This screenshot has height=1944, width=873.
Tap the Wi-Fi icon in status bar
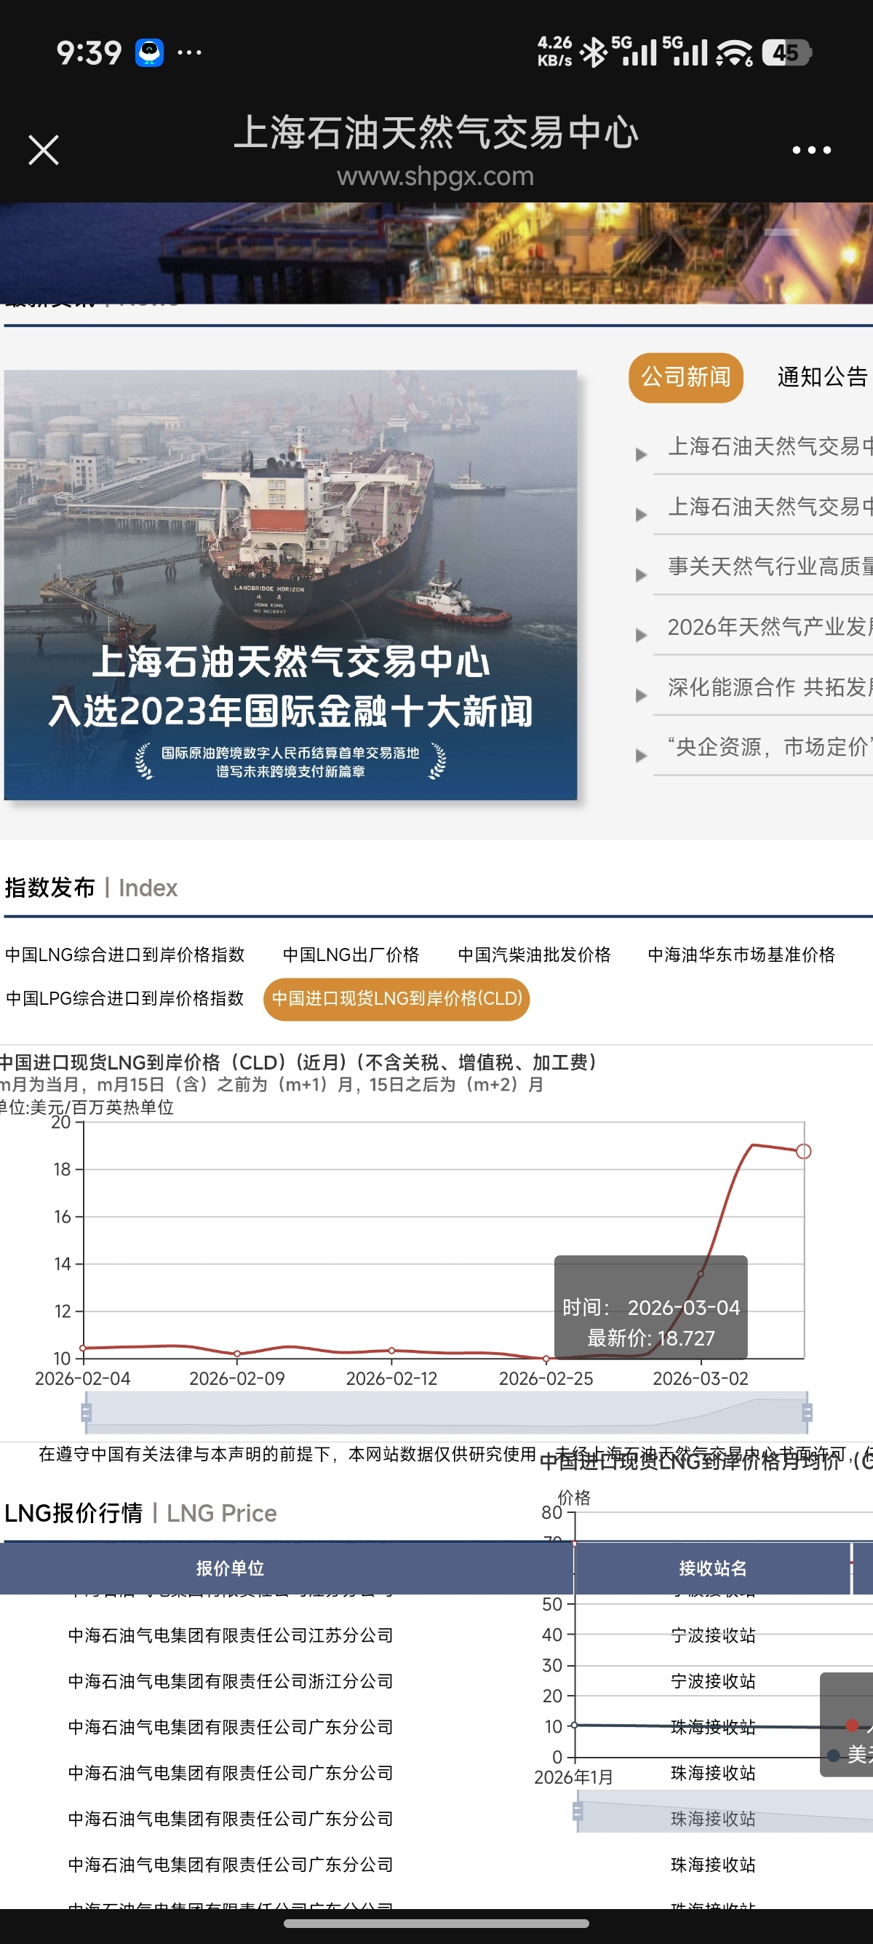(x=734, y=53)
